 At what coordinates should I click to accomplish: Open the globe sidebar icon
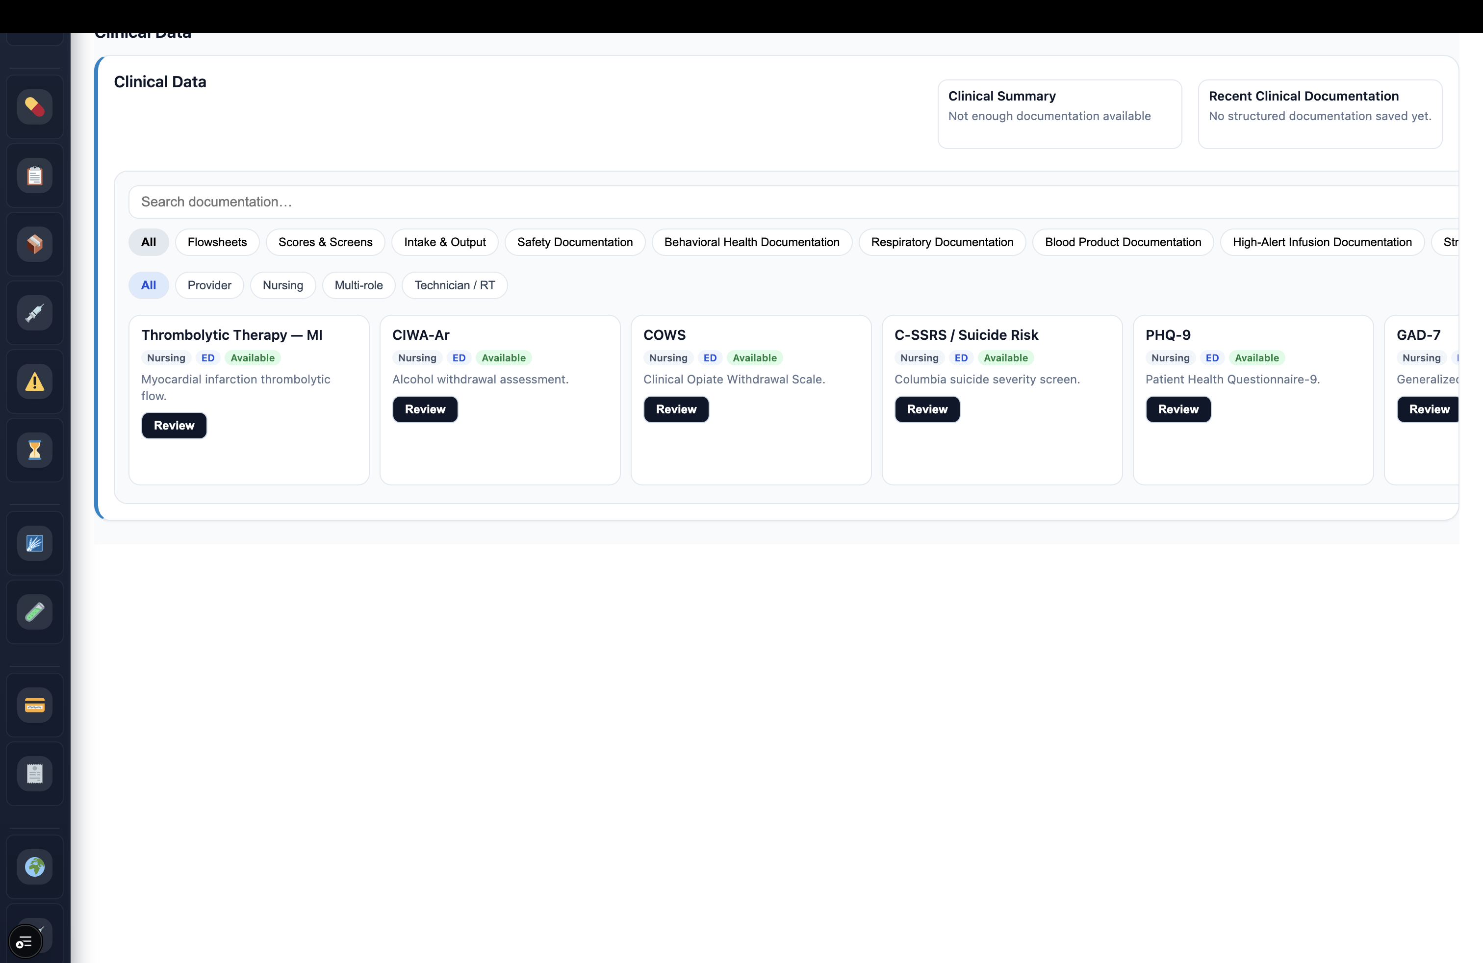click(35, 867)
